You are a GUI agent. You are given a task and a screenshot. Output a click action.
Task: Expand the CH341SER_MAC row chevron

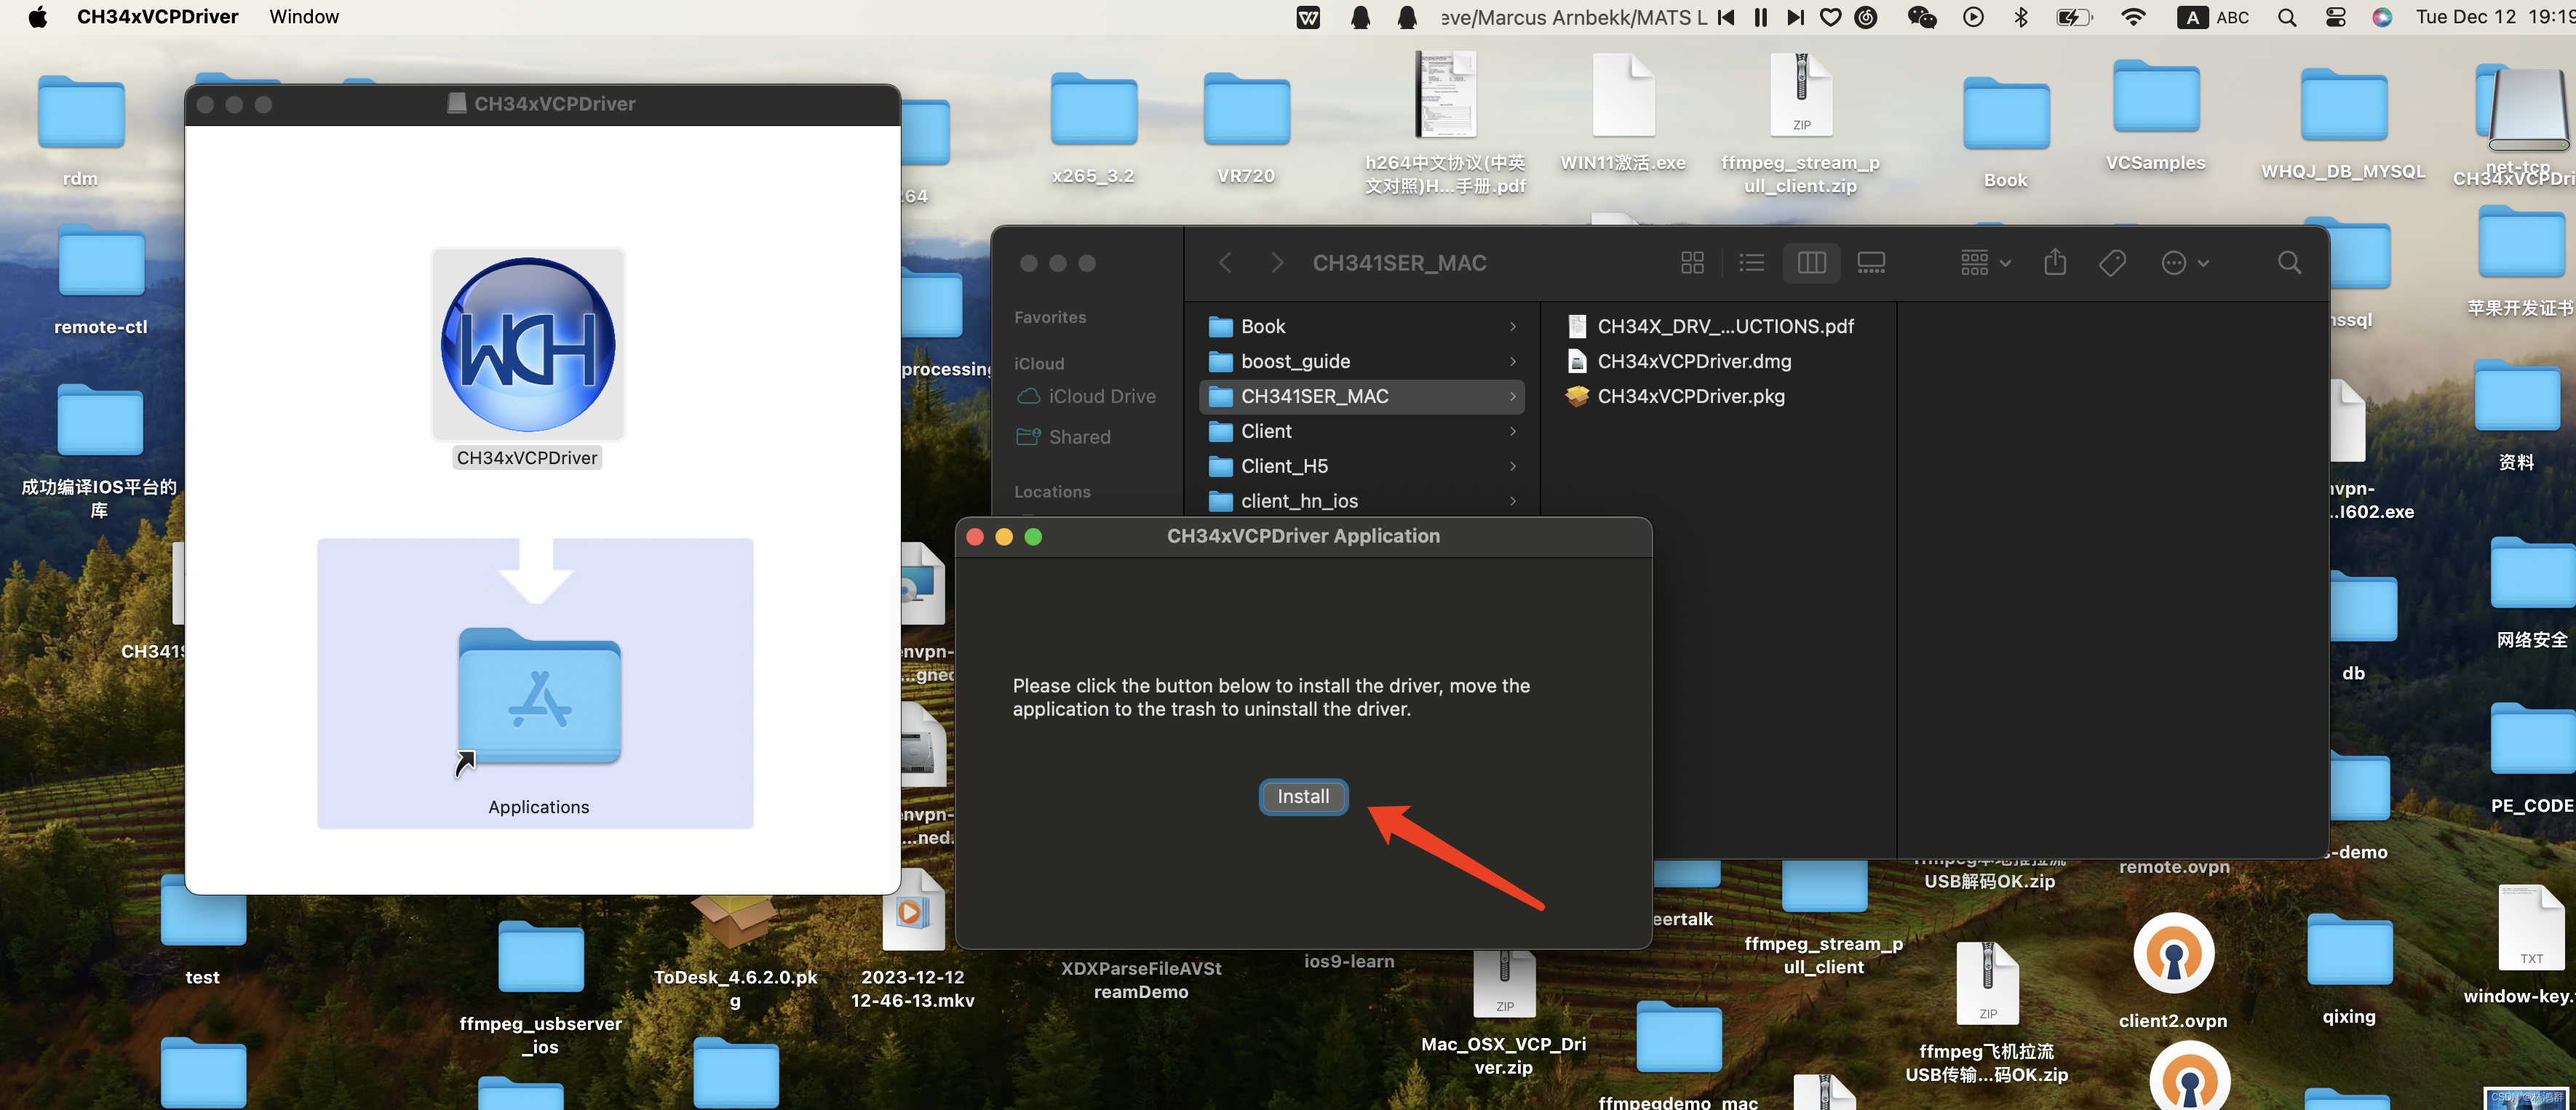click(x=1513, y=396)
